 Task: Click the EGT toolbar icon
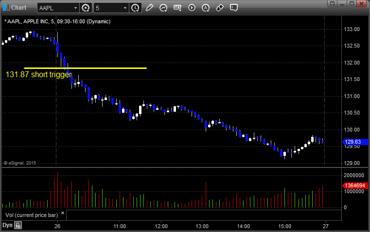point(177,8)
